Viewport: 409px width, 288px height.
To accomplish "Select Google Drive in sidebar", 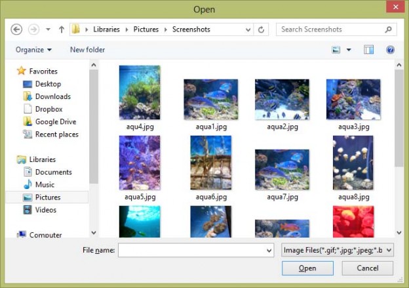I will click(55, 121).
